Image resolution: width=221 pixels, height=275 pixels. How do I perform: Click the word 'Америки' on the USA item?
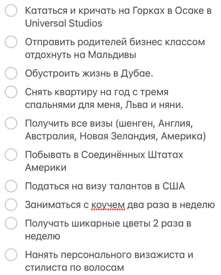click(46, 168)
